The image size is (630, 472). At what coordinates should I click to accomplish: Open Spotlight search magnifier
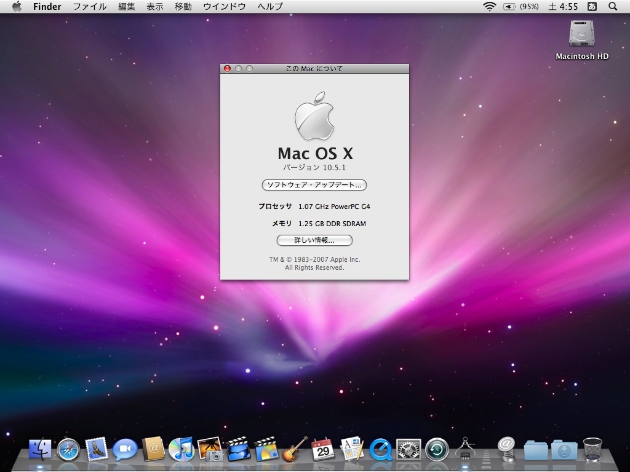(x=613, y=7)
